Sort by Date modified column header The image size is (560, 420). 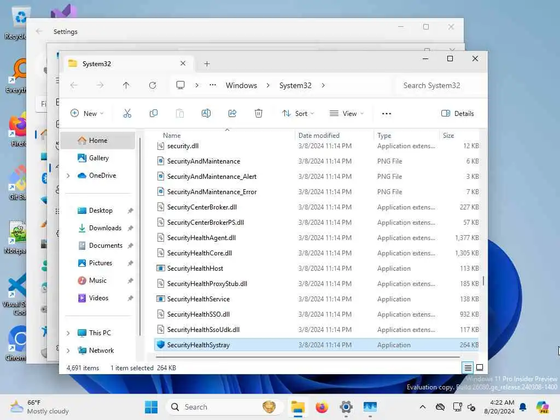click(x=319, y=136)
